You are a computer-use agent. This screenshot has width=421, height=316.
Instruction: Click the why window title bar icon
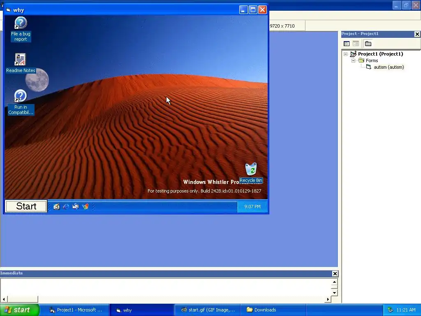tap(8, 10)
